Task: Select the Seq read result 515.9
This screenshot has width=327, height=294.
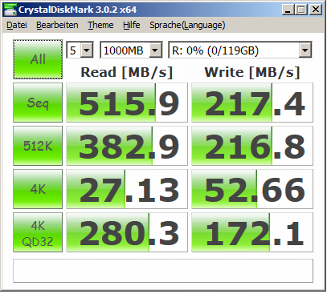Action: click(127, 103)
